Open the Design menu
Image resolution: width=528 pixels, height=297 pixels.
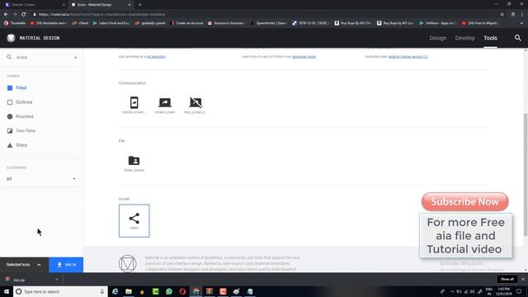pos(438,38)
